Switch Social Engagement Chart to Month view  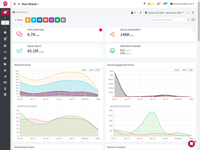point(177,70)
